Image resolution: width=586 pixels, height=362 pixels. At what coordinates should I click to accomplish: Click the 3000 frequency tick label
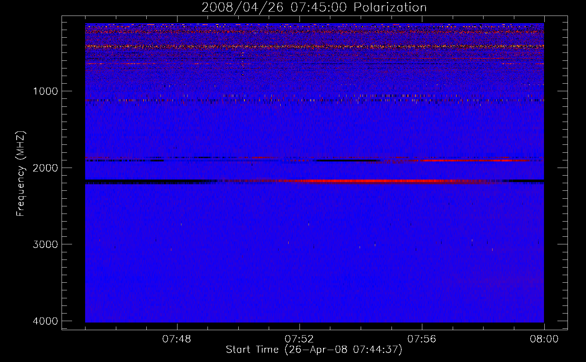click(x=45, y=244)
